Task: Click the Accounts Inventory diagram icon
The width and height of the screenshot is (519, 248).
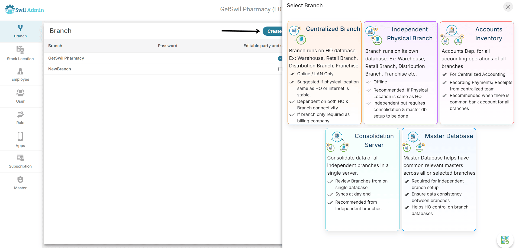Action: [452, 35]
